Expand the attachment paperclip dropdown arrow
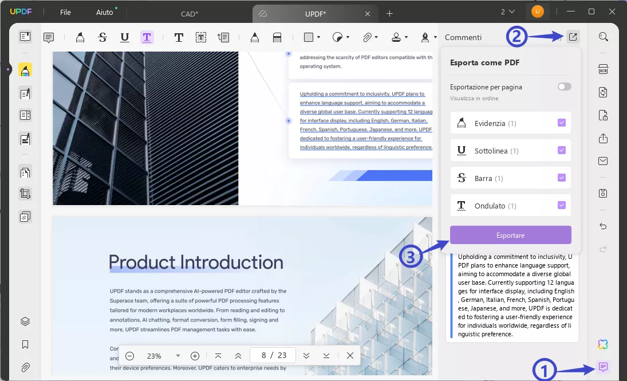 pyautogui.click(x=376, y=38)
